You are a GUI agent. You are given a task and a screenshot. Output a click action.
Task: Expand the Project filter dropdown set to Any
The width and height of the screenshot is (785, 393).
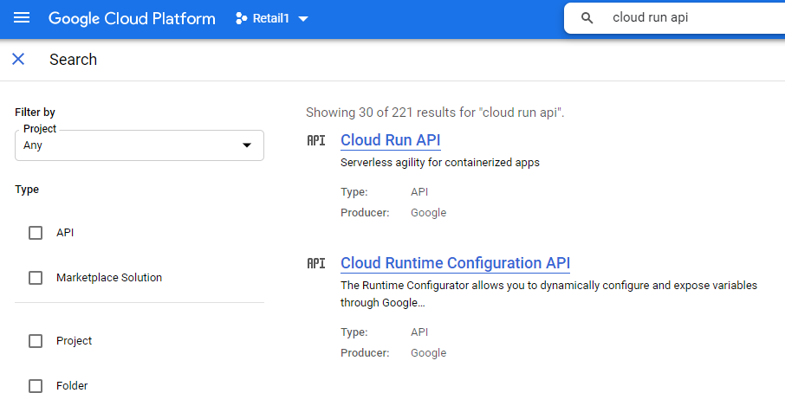click(139, 145)
